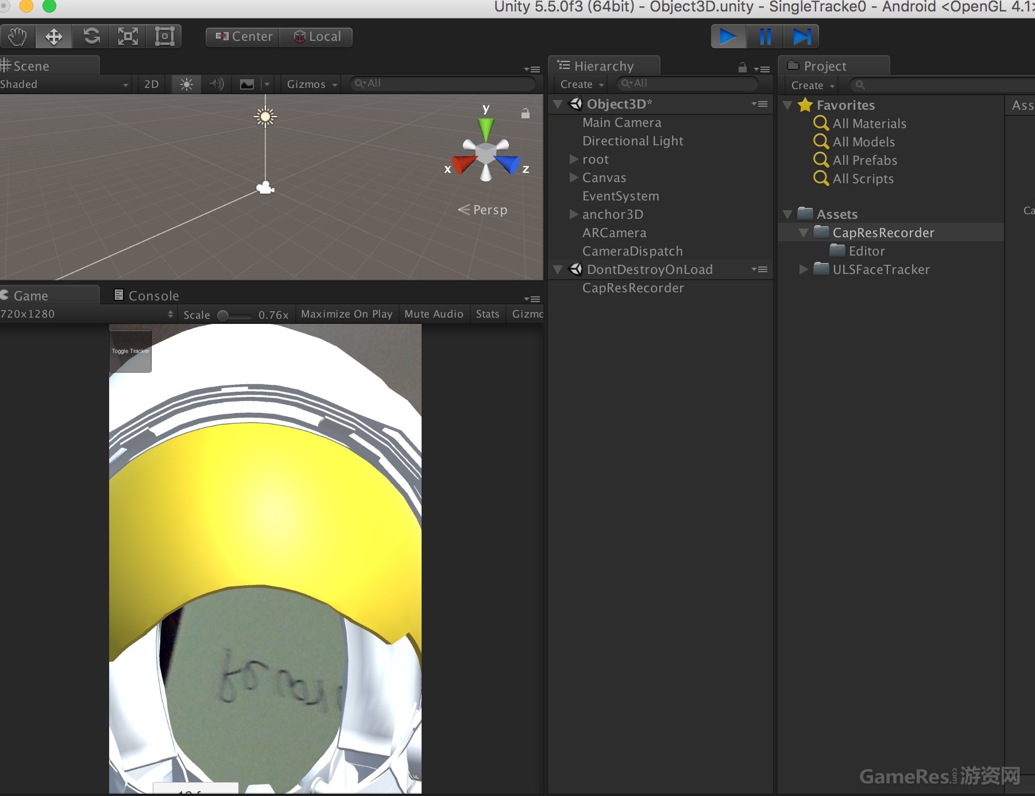Collapse the DontDestroyOnLoad scene

click(x=558, y=269)
